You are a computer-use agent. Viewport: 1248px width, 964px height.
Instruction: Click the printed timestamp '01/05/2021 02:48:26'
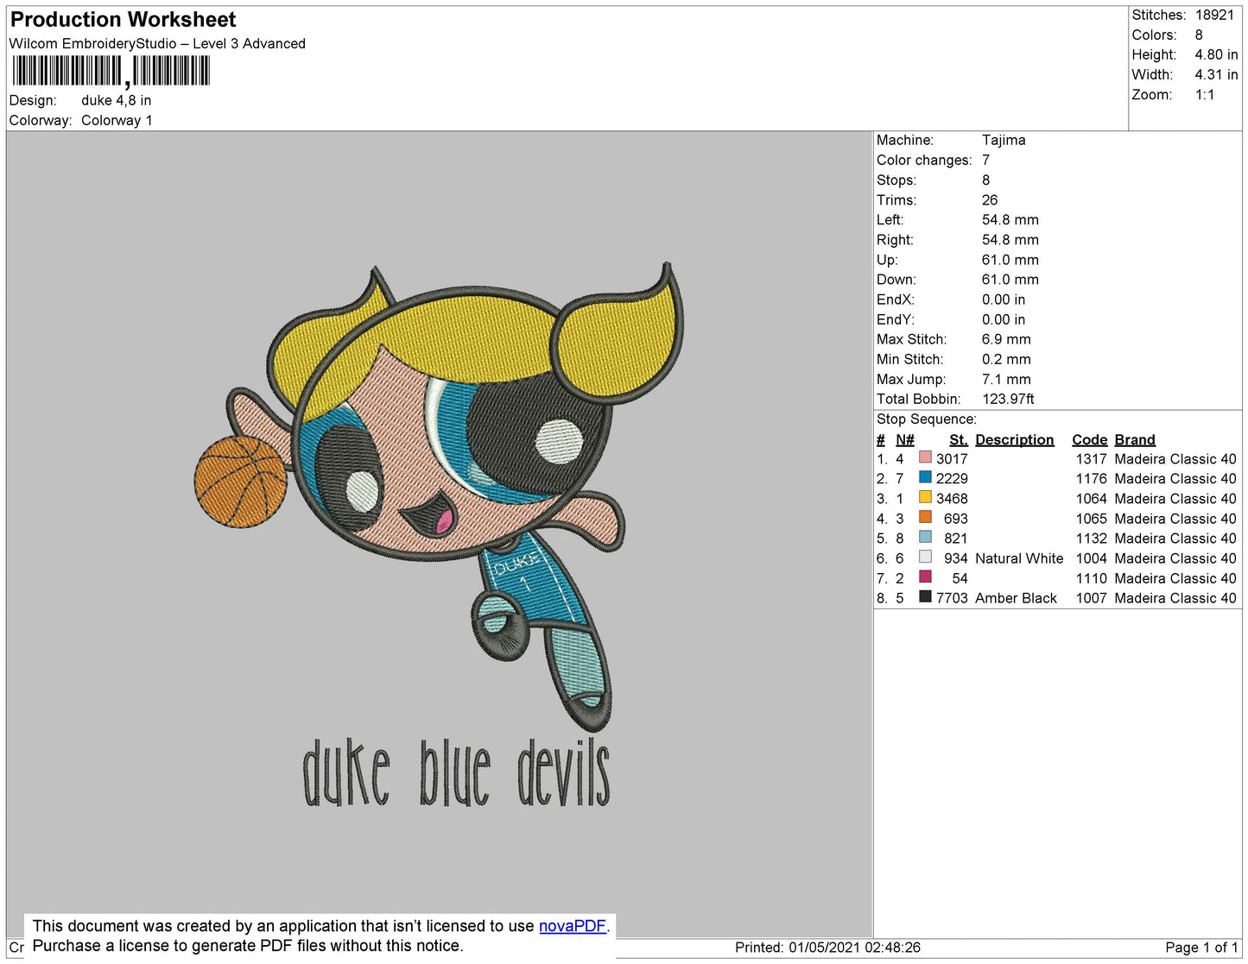pos(854,948)
